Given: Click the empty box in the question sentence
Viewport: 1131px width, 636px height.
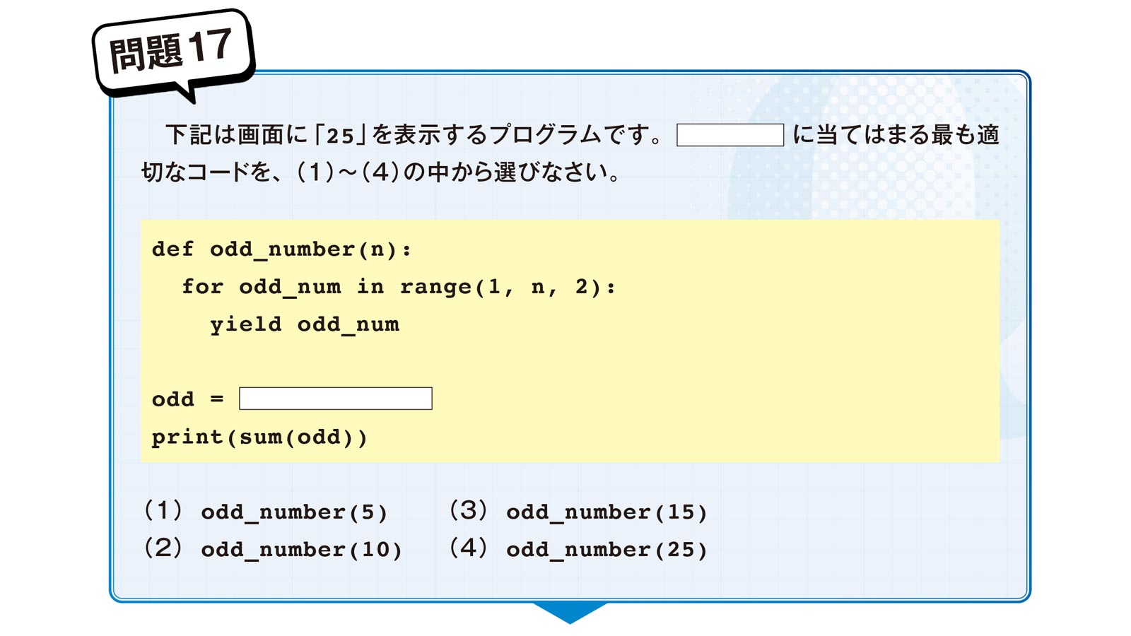Looking at the screenshot, I should [x=729, y=135].
